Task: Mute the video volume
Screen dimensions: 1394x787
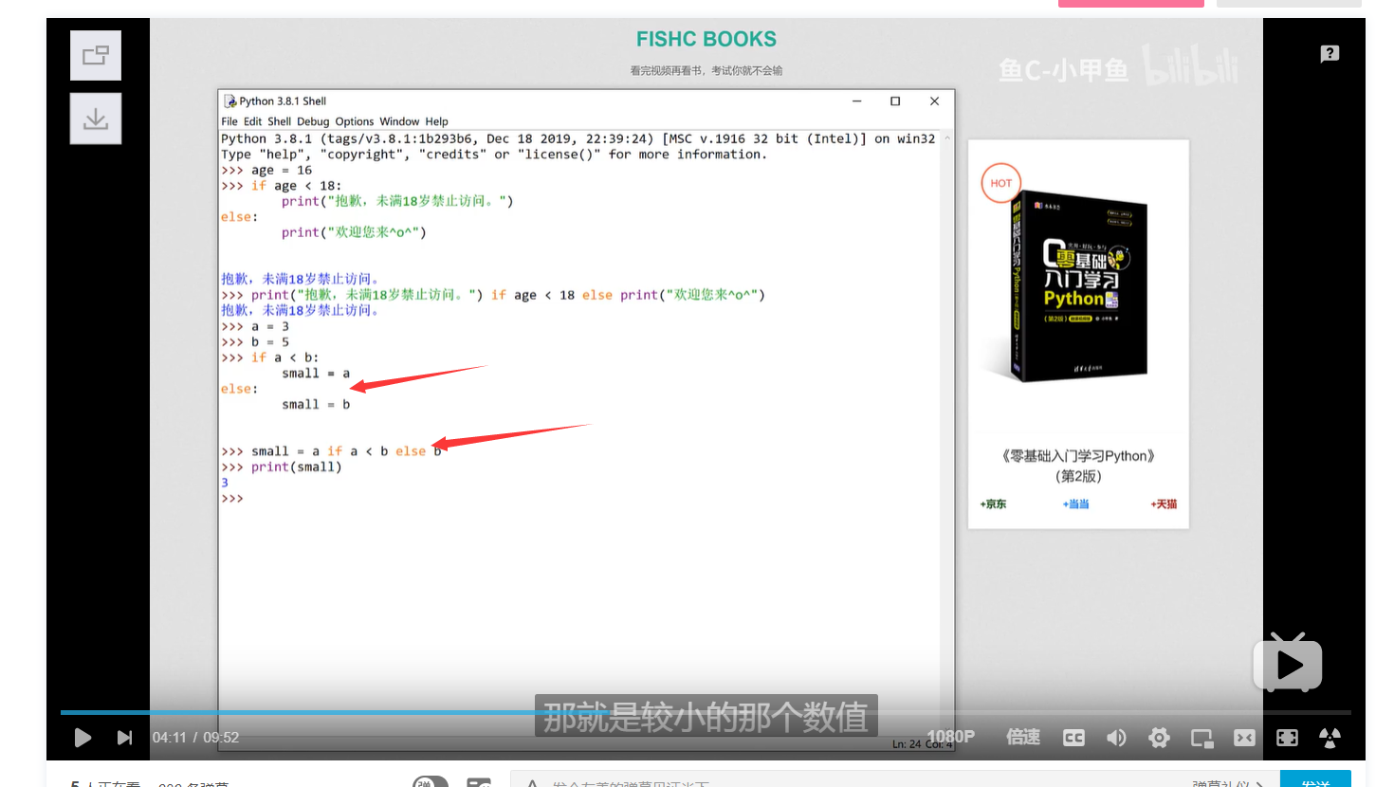Action: 1116,738
